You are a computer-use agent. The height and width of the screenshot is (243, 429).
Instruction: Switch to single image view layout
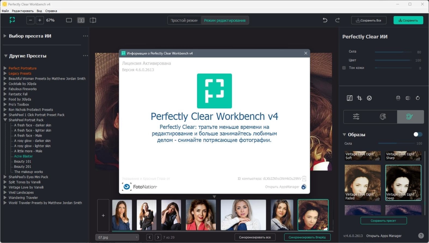click(69, 20)
